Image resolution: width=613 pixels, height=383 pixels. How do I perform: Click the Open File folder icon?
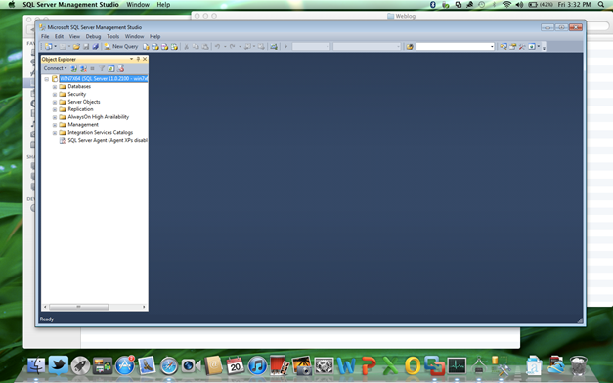click(76, 47)
